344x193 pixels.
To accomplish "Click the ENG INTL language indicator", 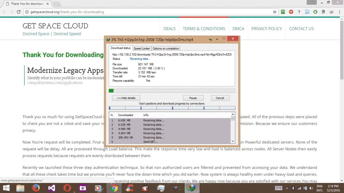I will tap(320, 188).
